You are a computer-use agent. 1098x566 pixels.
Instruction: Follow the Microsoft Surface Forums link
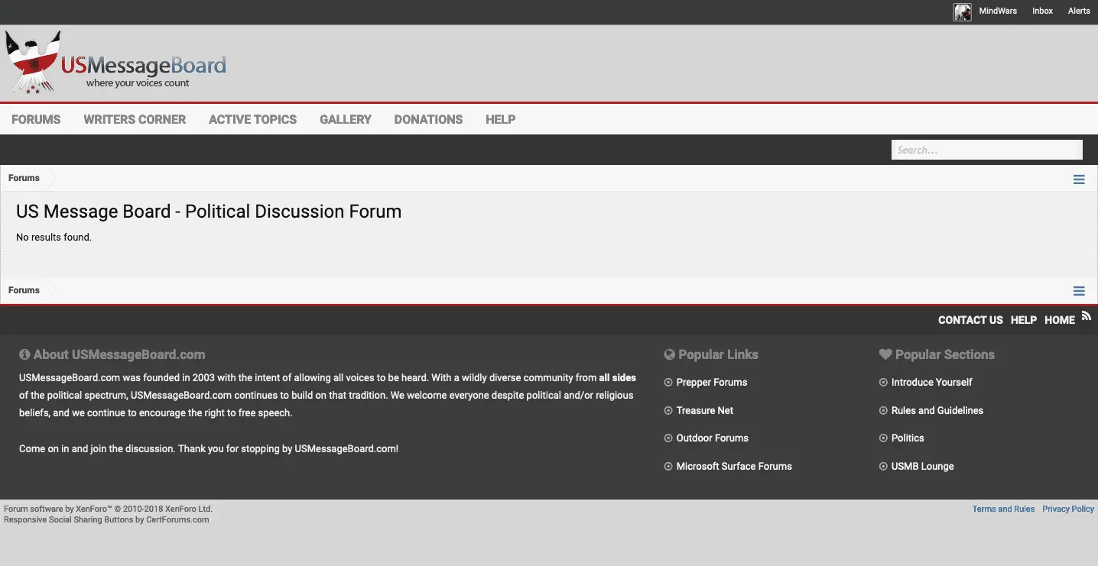coord(734,466)
